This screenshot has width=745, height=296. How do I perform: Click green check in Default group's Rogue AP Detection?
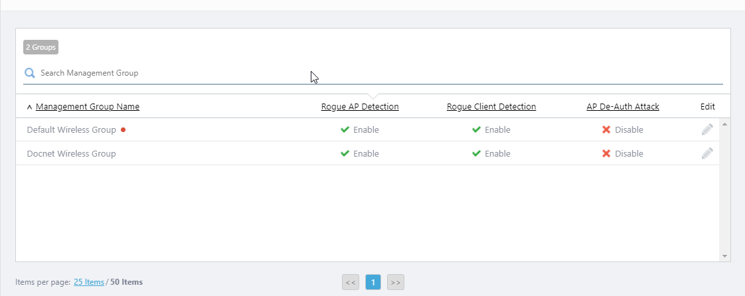click(x=345, y=130)
